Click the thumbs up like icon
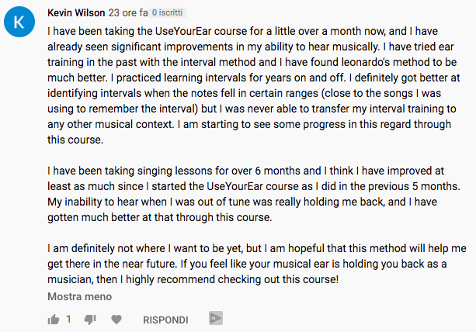This screenshot has width=476, height=332. point(54,319)
